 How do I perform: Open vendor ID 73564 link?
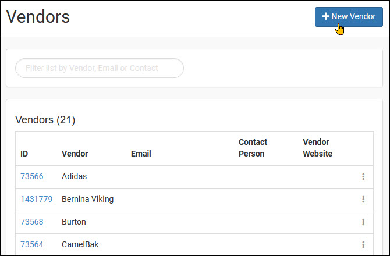(x=32, y=244)
